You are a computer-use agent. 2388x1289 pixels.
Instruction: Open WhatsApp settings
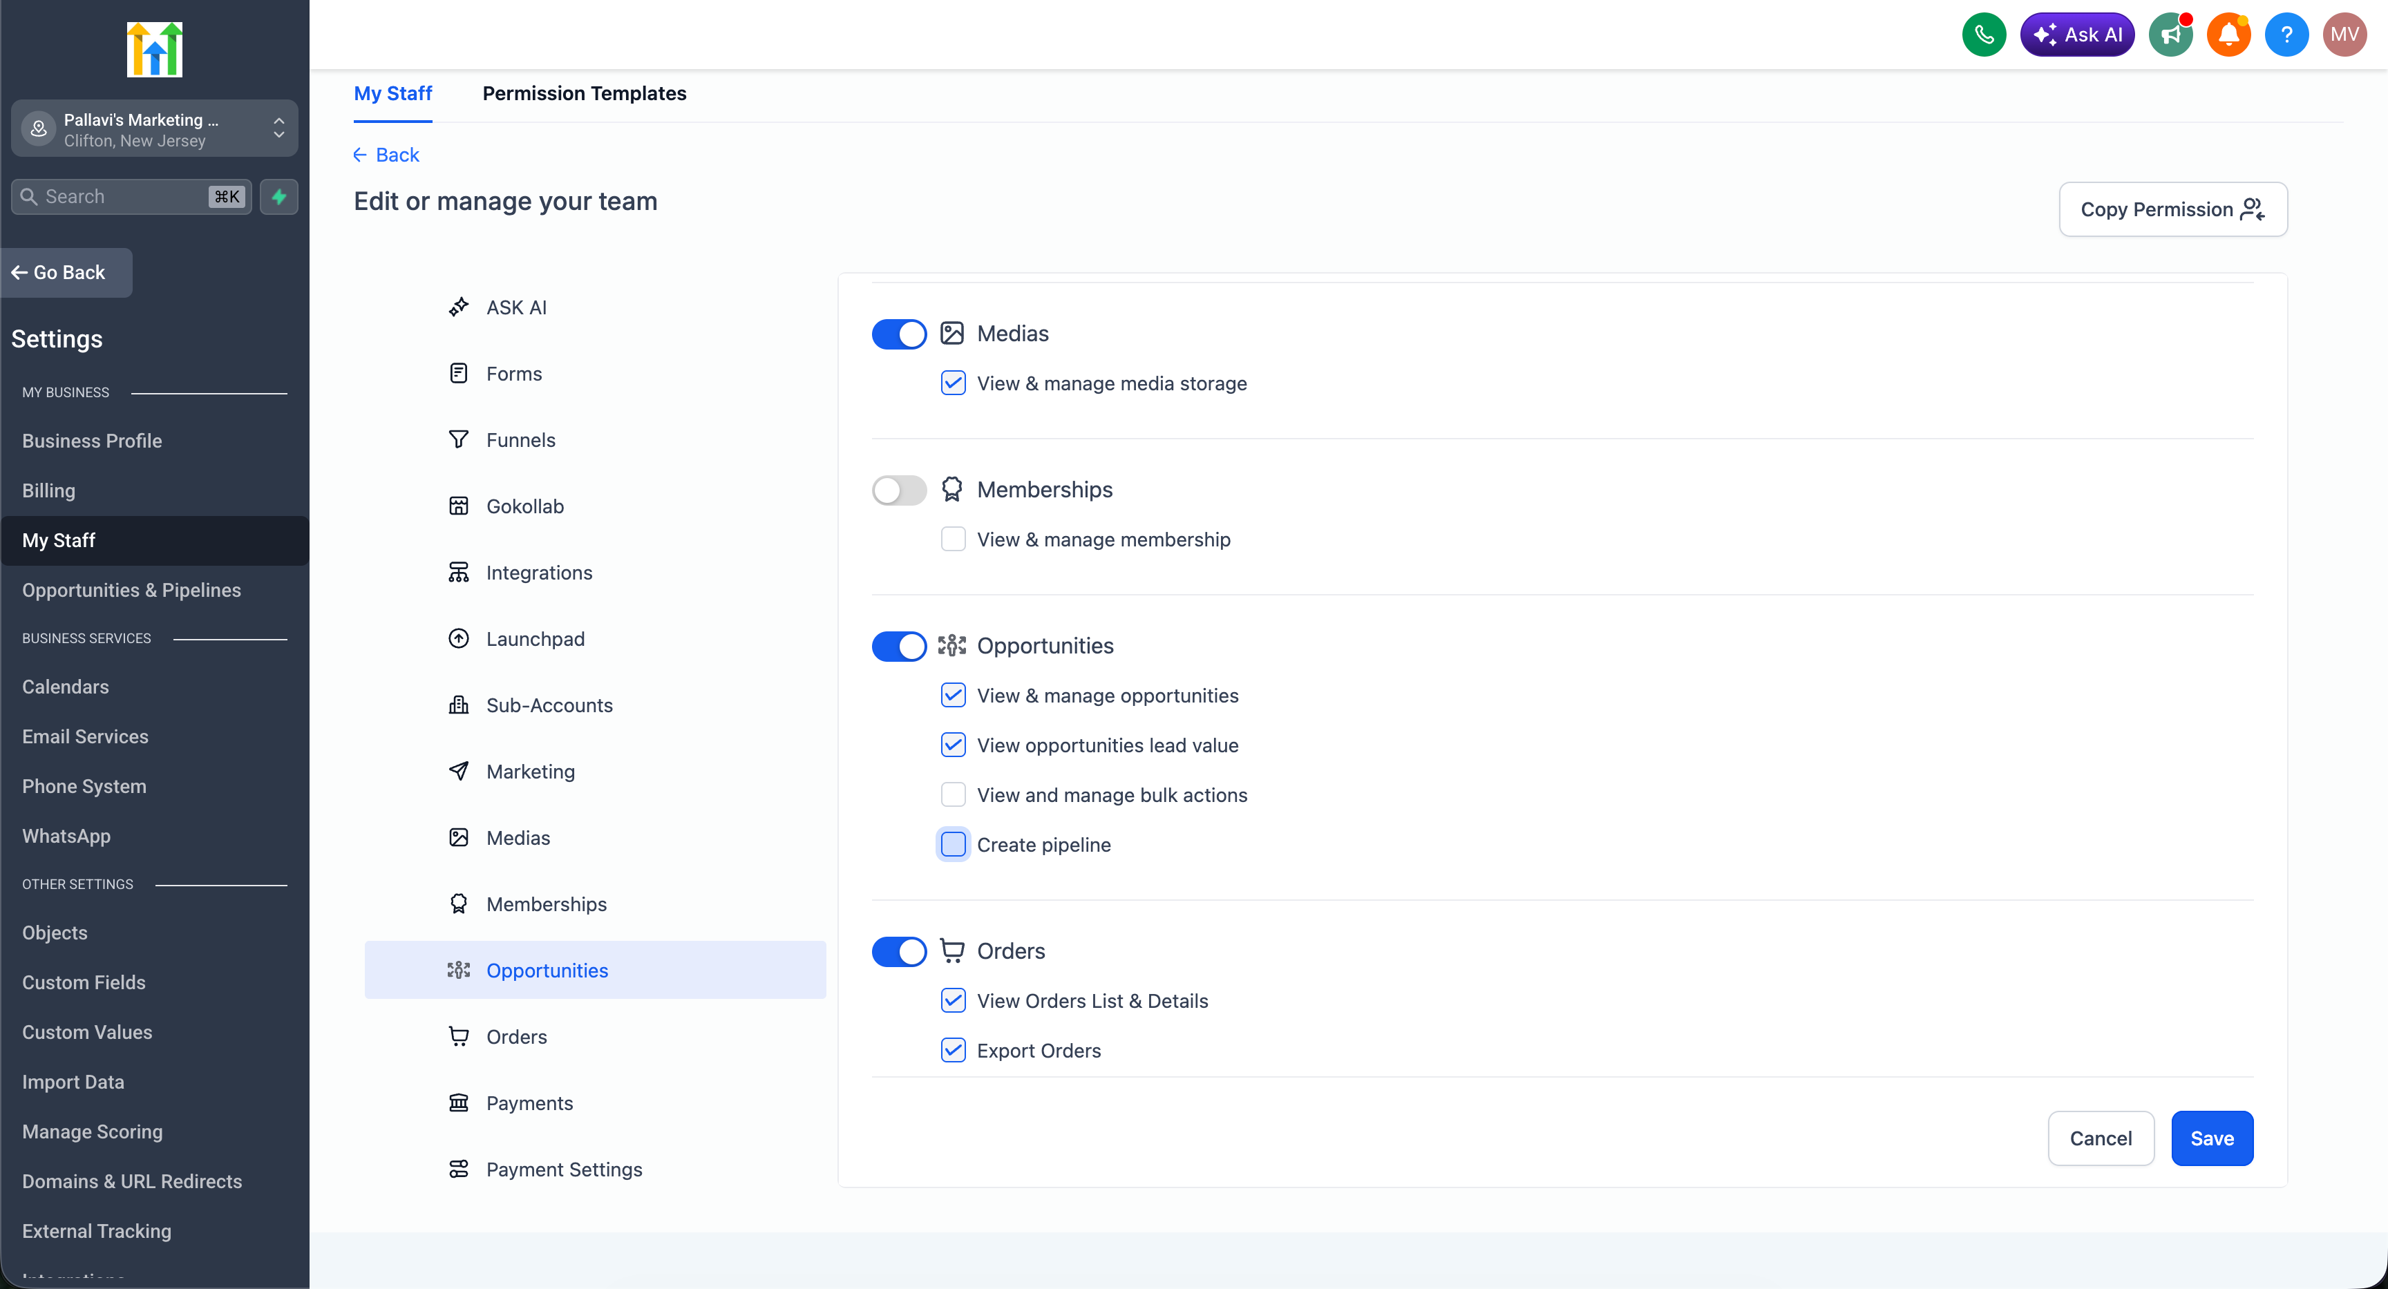(66, 836)
